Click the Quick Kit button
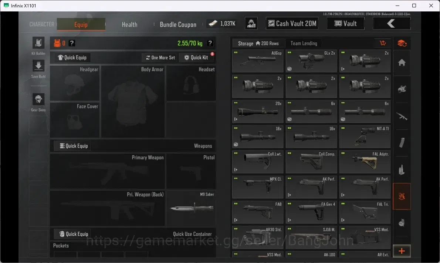Screen dimensions: 440x263 [x=196, y=58]
